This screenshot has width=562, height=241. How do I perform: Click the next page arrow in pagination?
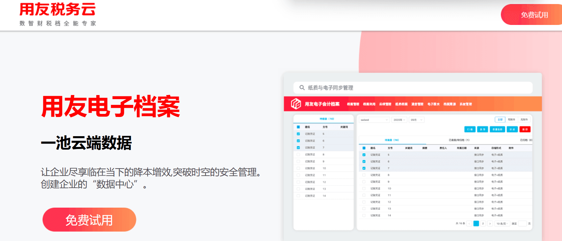click(490, 223)
